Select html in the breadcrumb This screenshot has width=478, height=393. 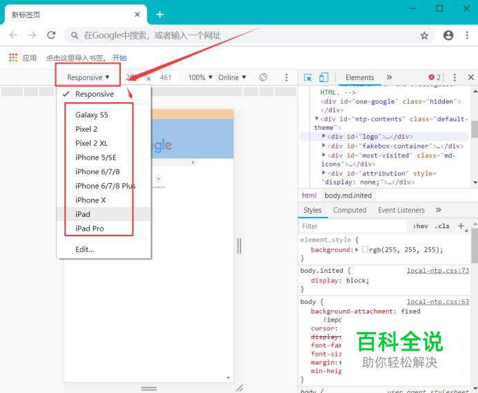pos(309,195)
